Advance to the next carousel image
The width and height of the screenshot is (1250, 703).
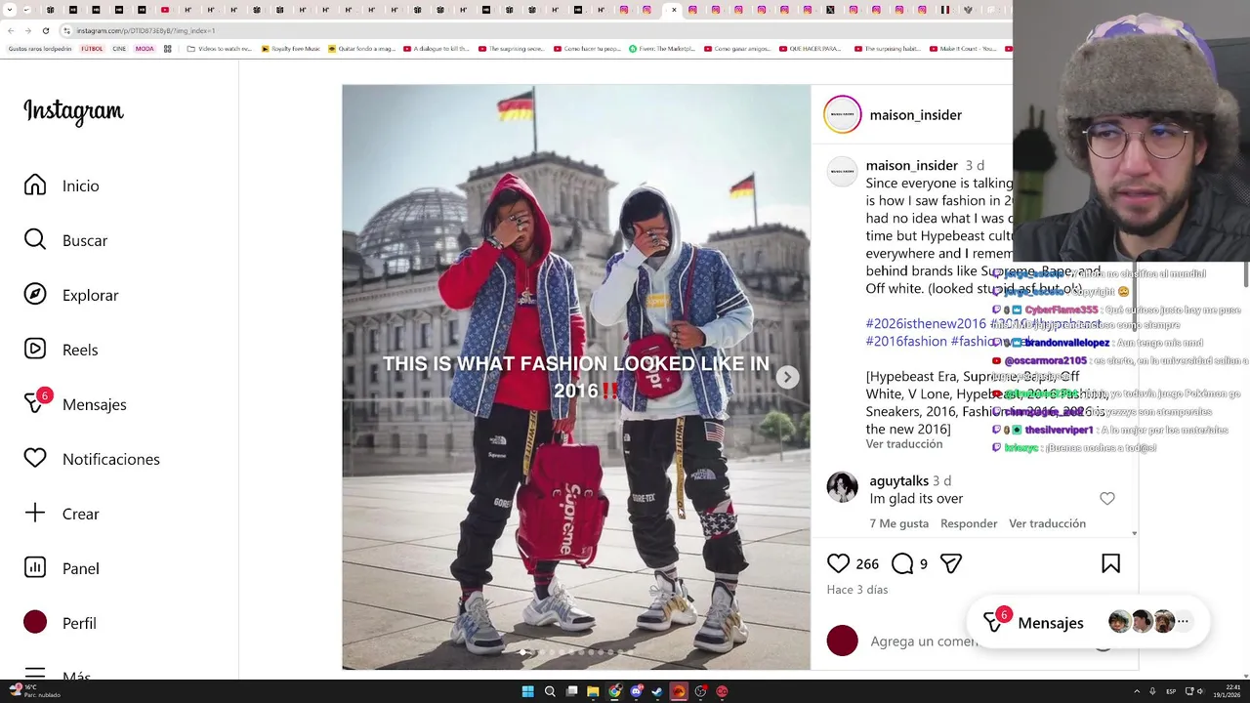click(x=787, y=377)
